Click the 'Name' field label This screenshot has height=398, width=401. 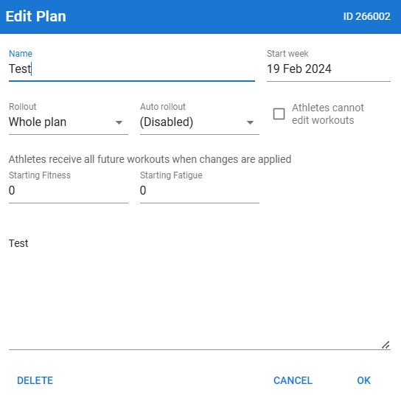[x=21, y=54]
